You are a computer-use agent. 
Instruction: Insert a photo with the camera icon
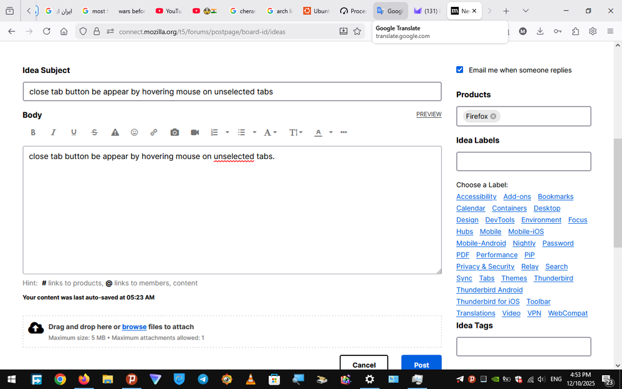[175, 132]
